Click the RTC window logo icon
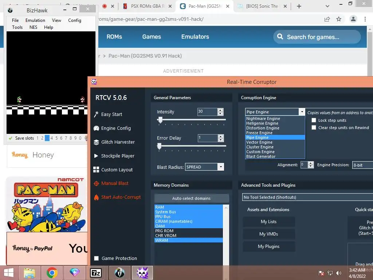This screenshot has height=280, width=373. pyautogui.click(x=94, y=82)
